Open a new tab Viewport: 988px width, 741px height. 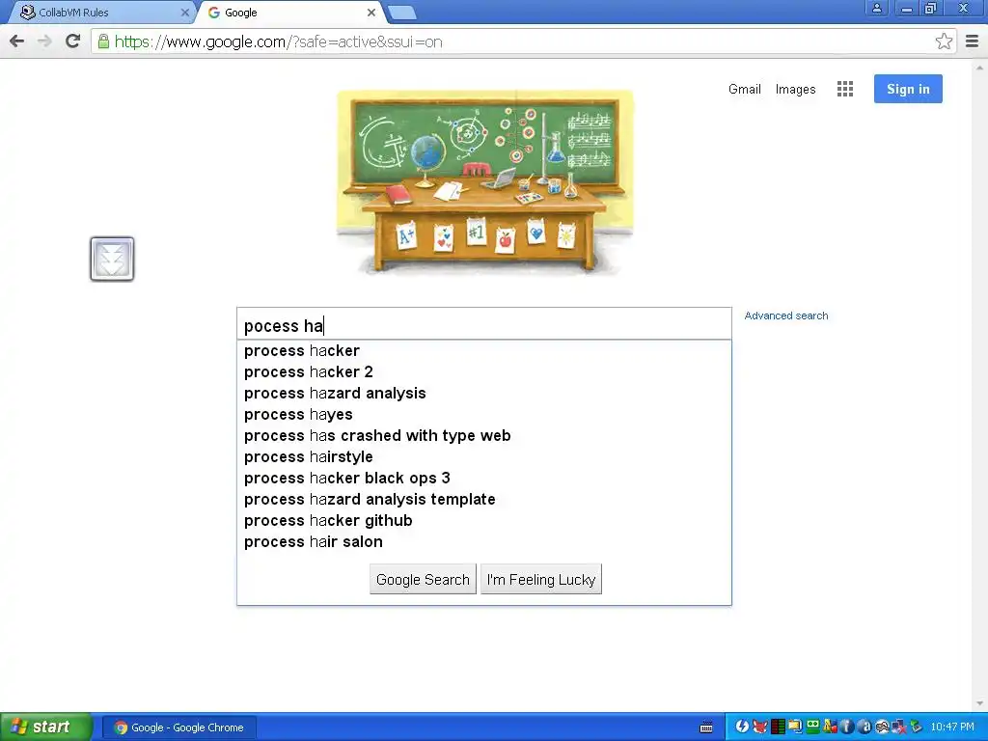tap(401, 13)
